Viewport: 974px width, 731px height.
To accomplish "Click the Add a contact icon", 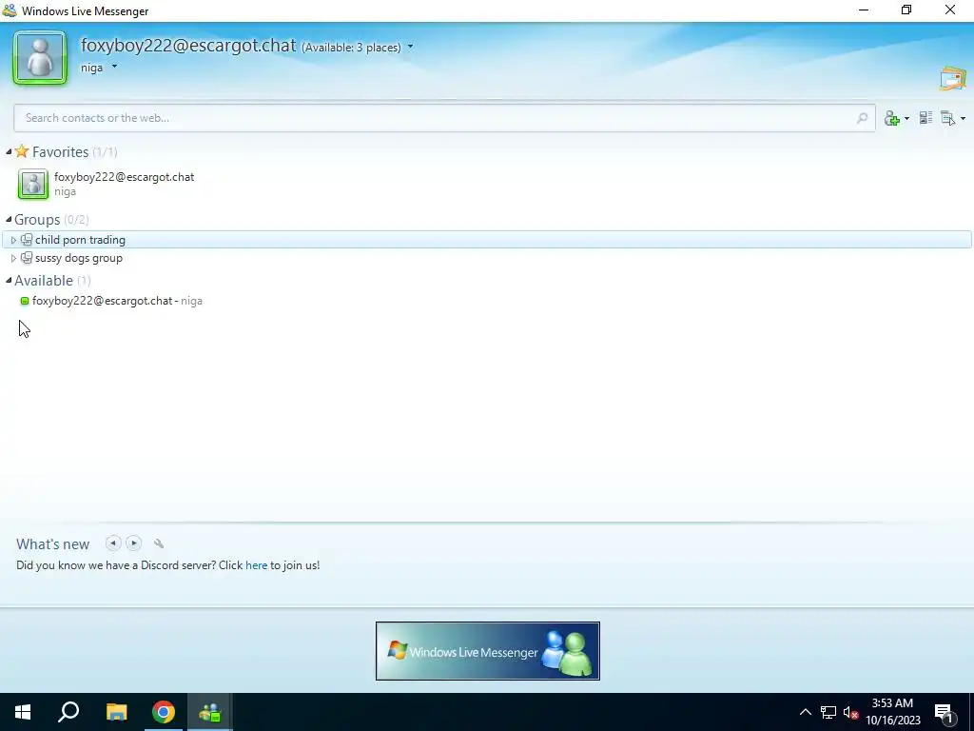I will click(x=892, y=118).
